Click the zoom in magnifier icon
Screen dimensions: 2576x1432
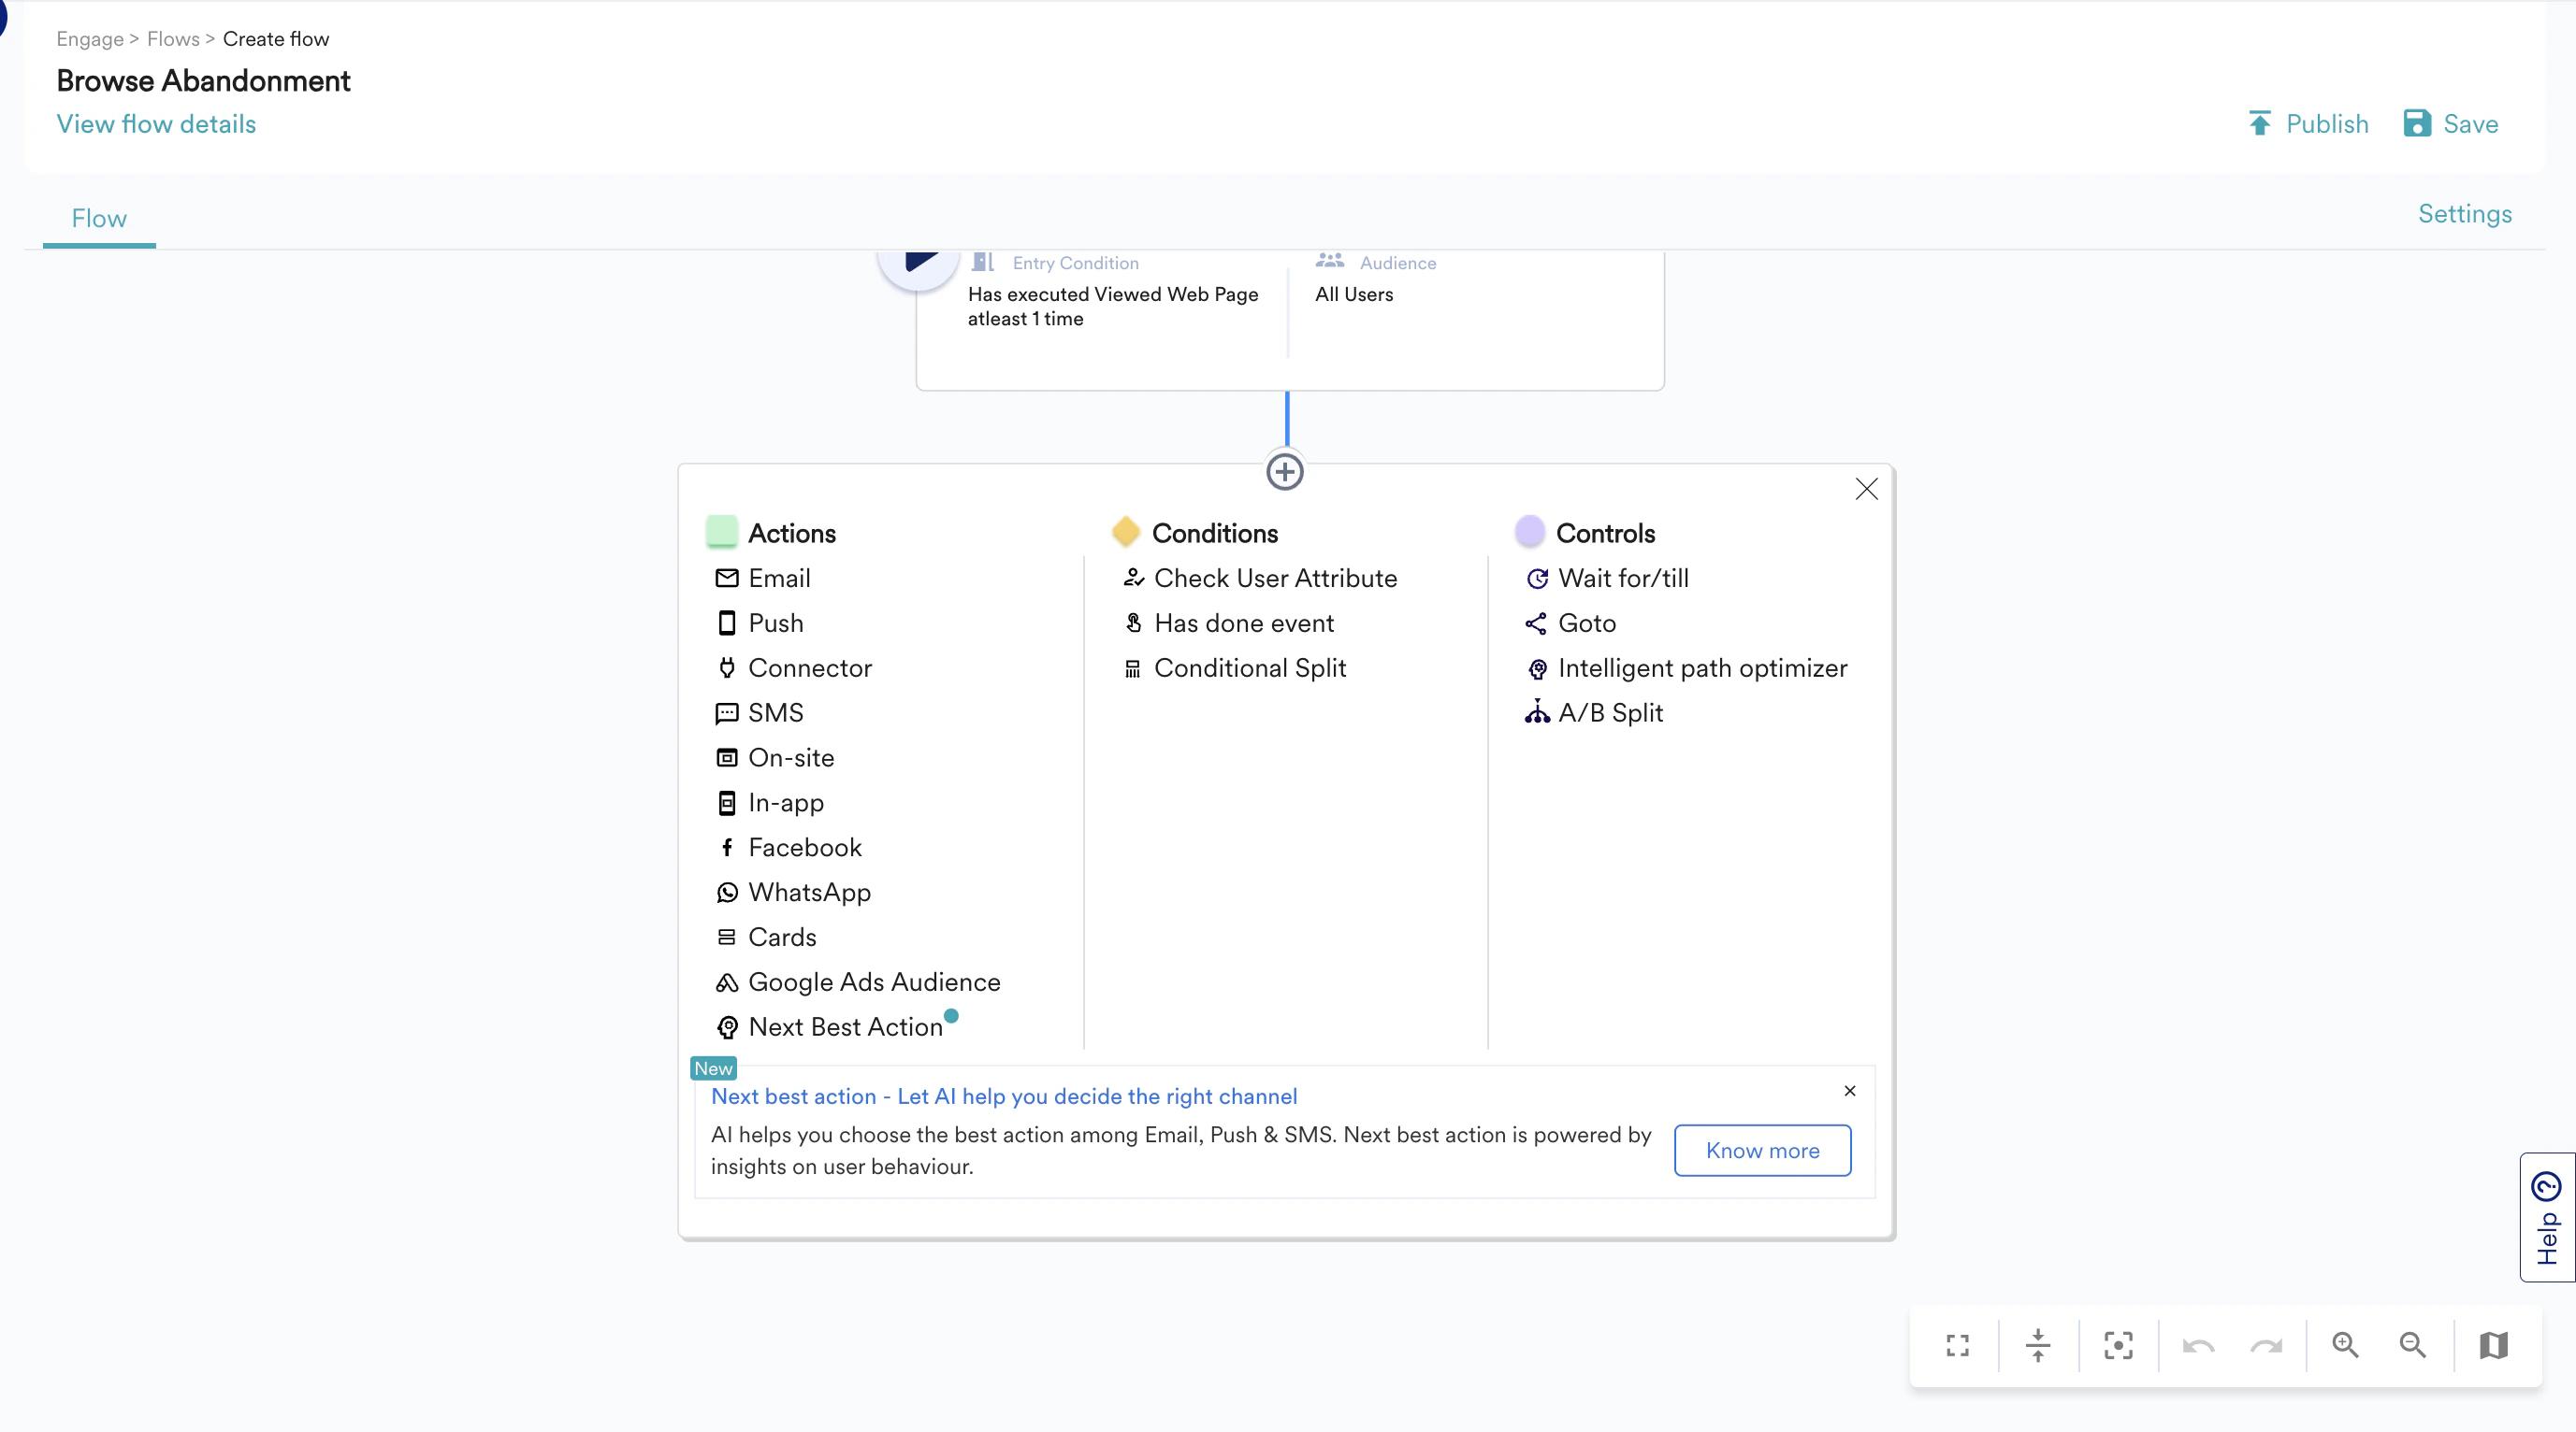click(x=2345, y=1345)
